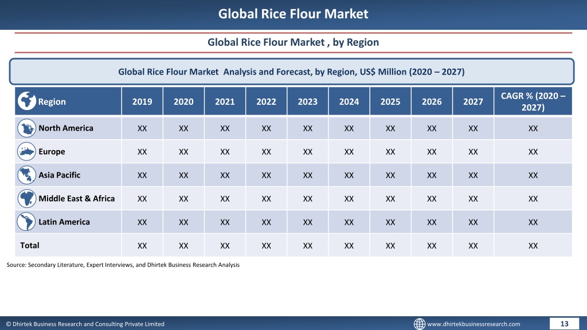Open www.dhirtekbusinessresearch.com link

(x=473, y=324)
